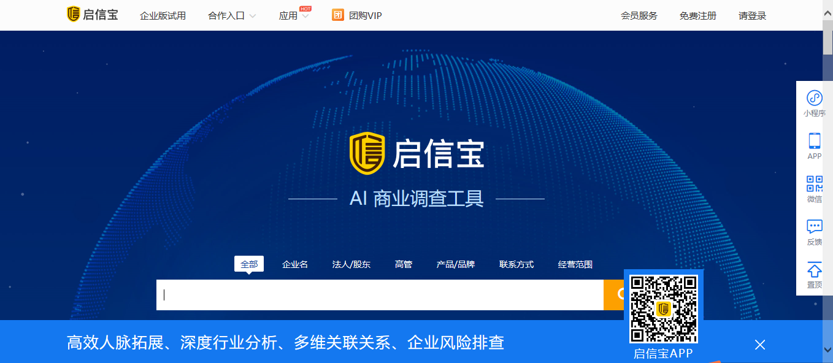Click the 免费注册 link

click(x=697, y=16)
